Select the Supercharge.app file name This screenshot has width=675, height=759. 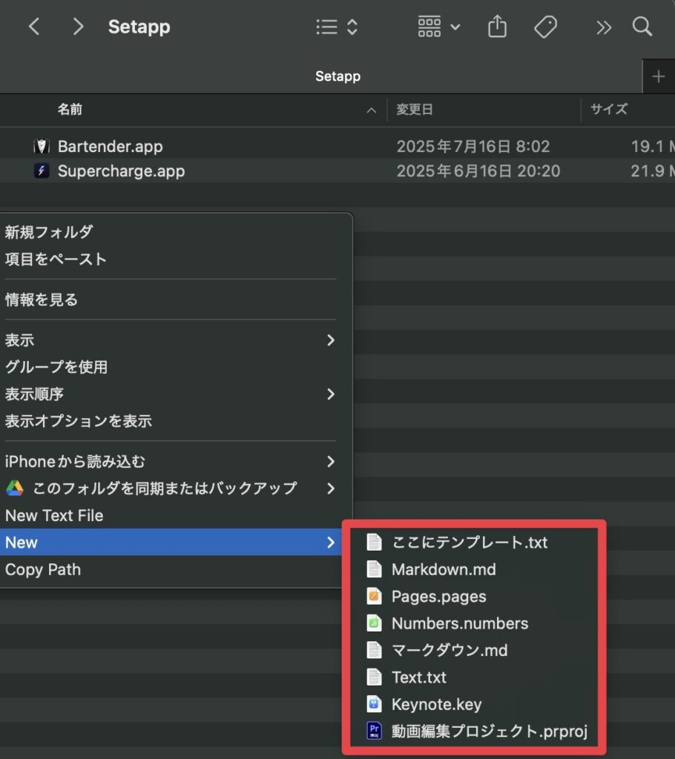[121, 171]
